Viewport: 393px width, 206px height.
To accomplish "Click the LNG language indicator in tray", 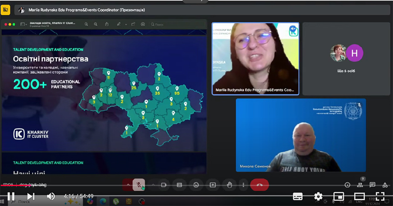I will click(x=359, y=202).
